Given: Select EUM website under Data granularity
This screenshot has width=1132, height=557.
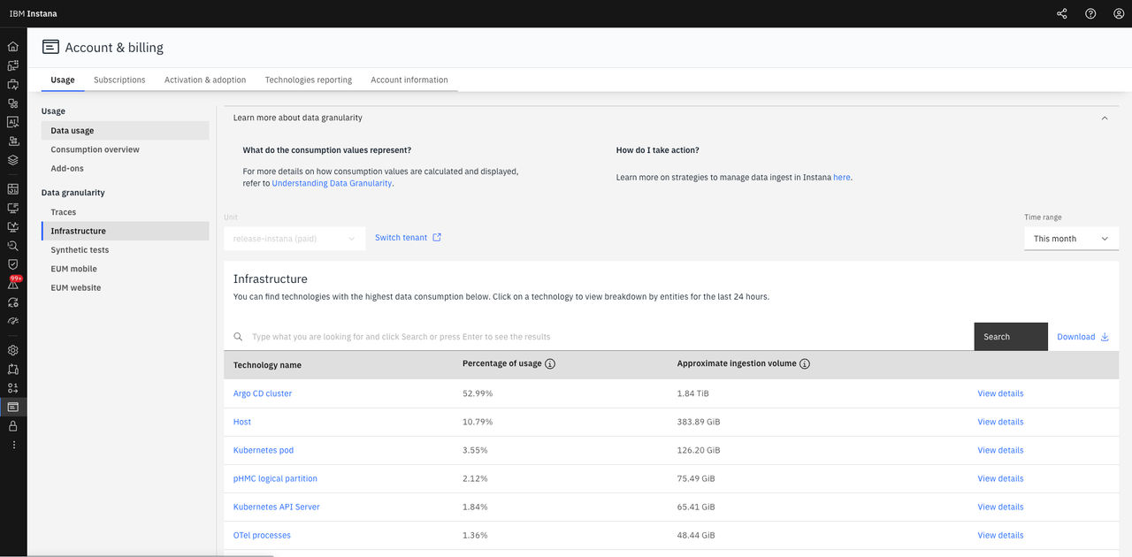Looking at the screenshot, I should tap(126, 287).
